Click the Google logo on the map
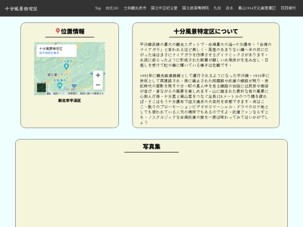 [70, 89]
